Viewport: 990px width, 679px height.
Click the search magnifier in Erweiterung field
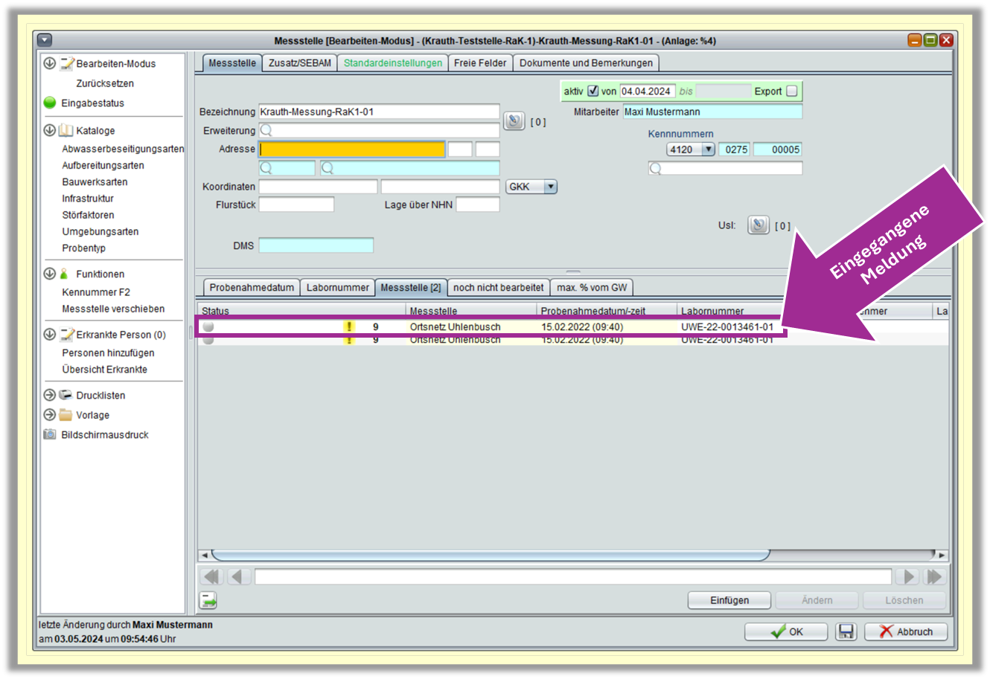266,131
